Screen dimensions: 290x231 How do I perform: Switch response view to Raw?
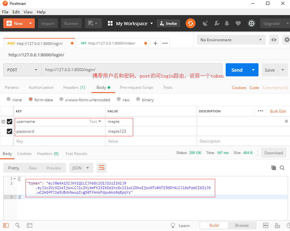tap(33, 168)
